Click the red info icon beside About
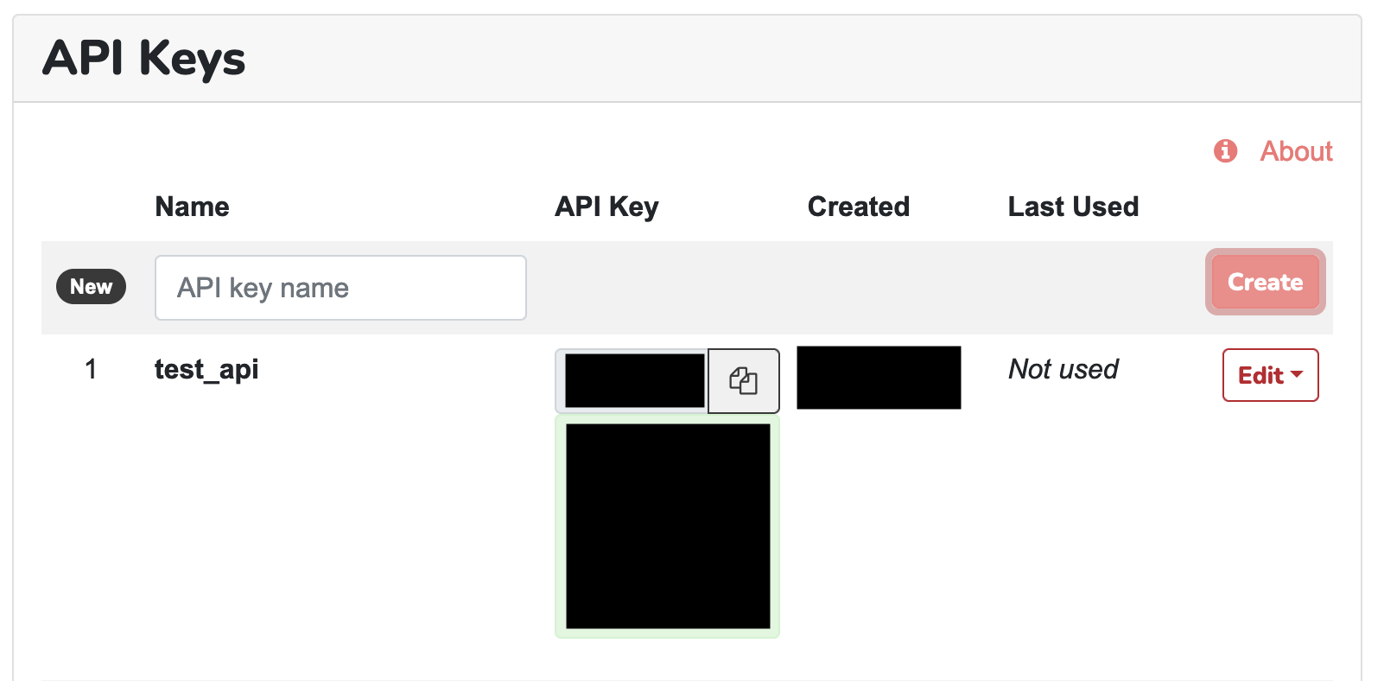 tap(1224, 151)
